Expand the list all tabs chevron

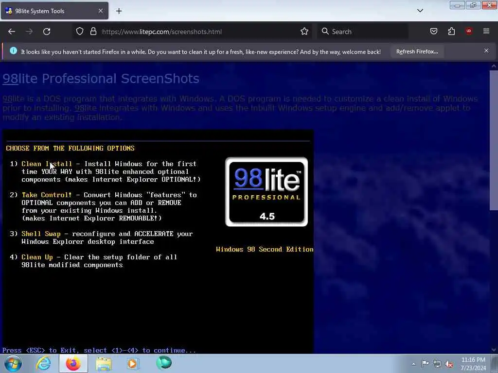pos(420,11)
